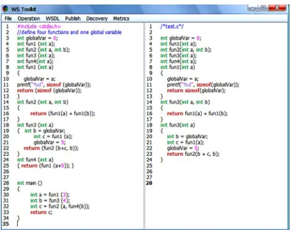Maximize the WS Toolkit window
The image size is (290, 230).
coord(263,8)
